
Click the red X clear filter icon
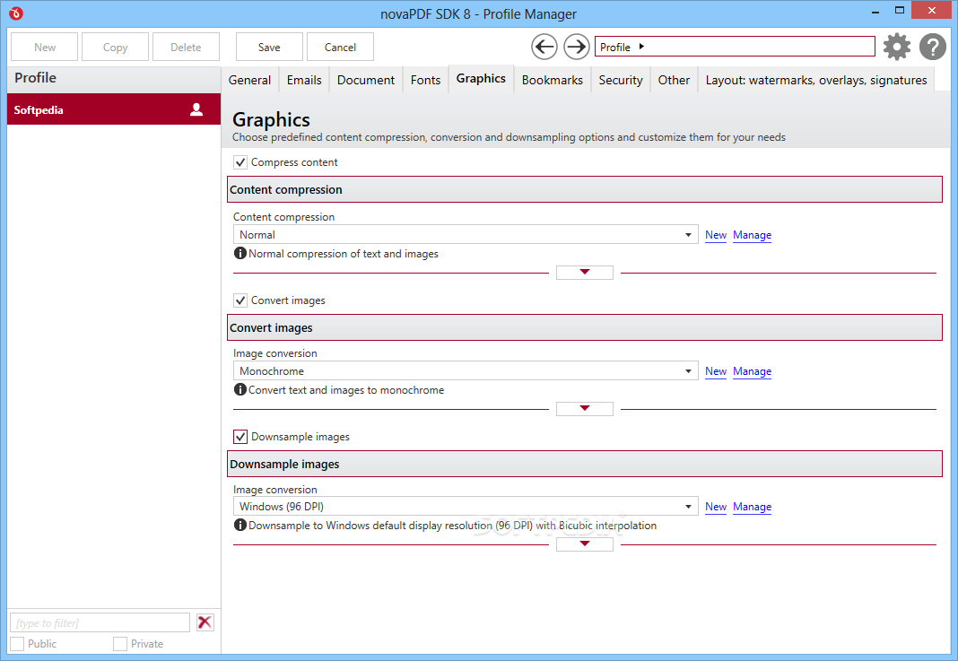[205, 622]
